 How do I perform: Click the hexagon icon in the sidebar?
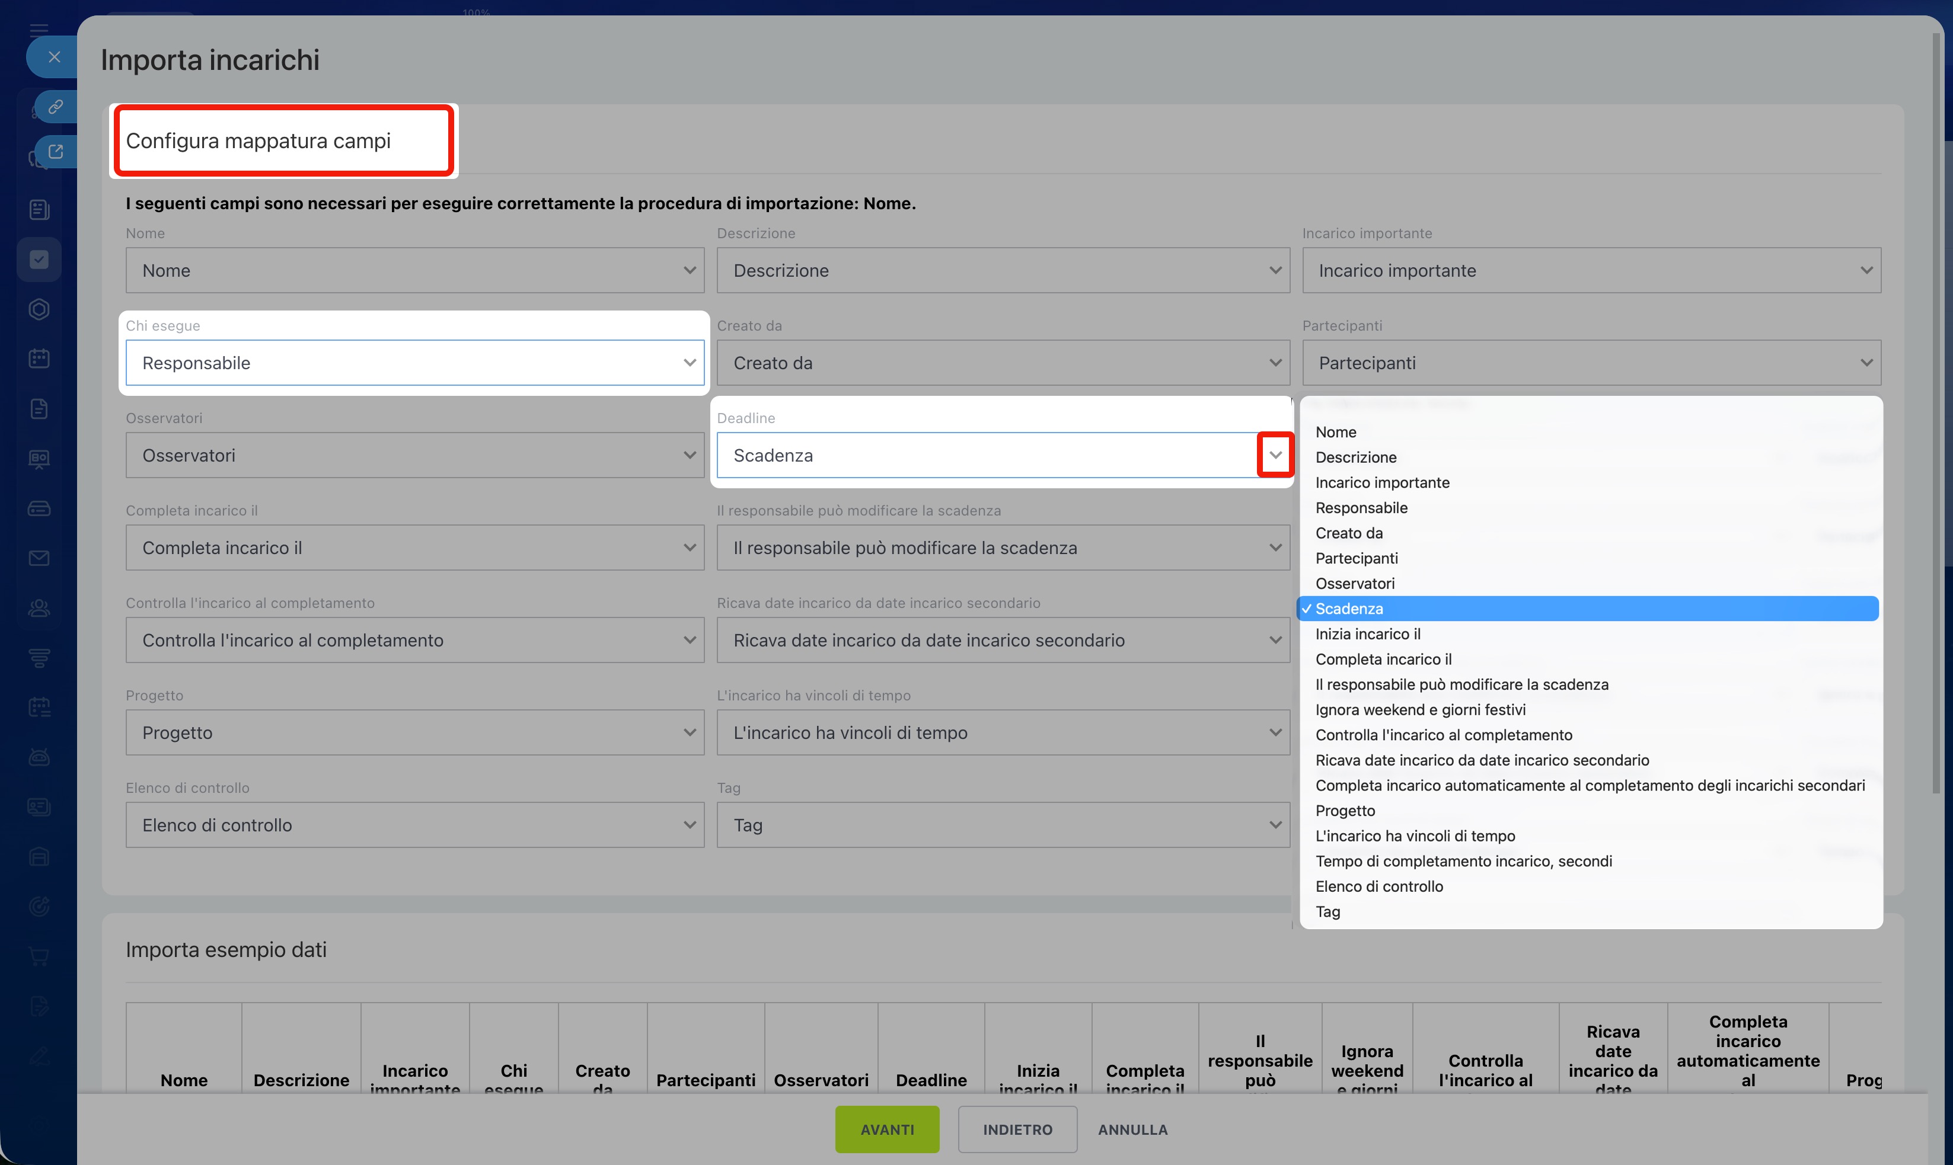point(39,309)
